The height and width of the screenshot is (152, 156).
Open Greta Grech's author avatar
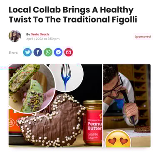pos(15,36)
